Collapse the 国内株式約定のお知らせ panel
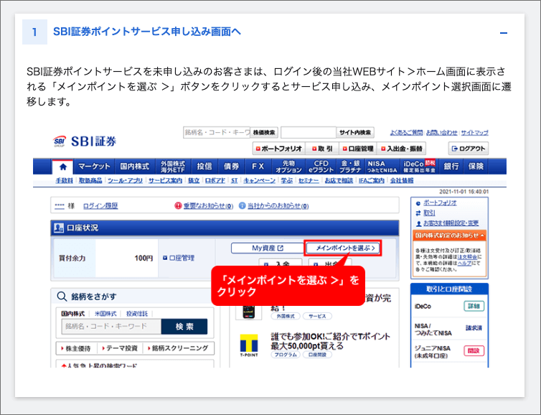This screenshot has height=415, width=541. point(449,236)
